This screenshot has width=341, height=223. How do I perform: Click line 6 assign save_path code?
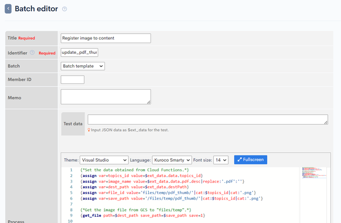pos(172,199)
